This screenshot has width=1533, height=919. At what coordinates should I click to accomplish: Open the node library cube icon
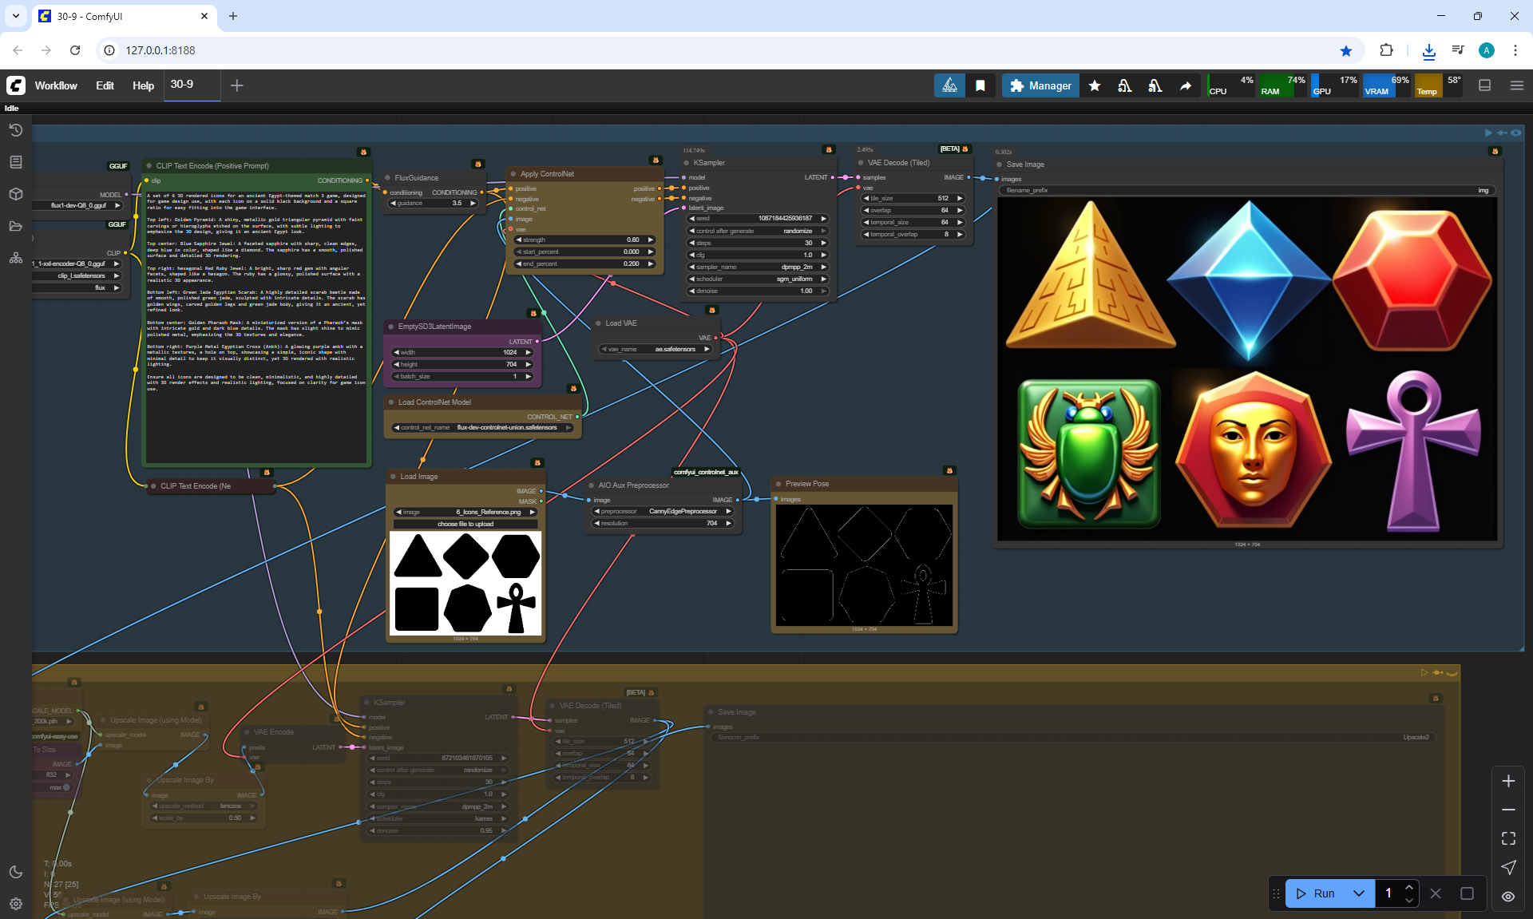tap(15, 194)
